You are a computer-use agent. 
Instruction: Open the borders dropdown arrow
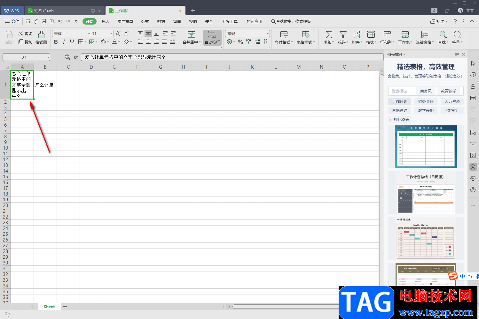tap(86, 42)
